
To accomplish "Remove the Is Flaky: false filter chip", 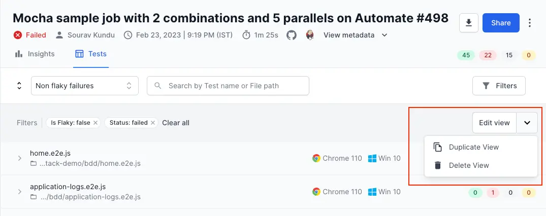I will pos(95,123).
